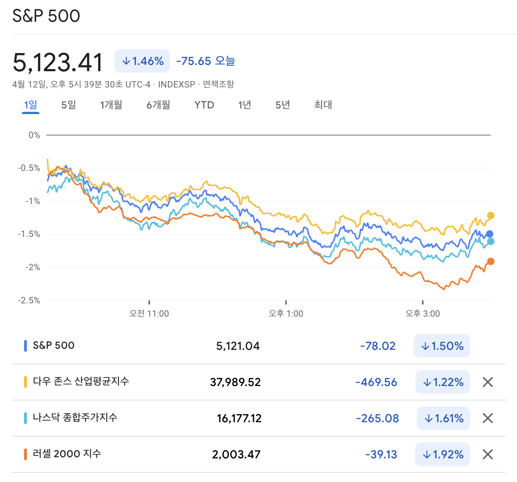The image size is (517, 482).
Task: Click the orange Russell 2000 legend color bar
Action: pos(25,454)
